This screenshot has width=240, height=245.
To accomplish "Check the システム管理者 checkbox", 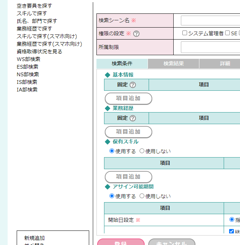I will tap(185, 33).
